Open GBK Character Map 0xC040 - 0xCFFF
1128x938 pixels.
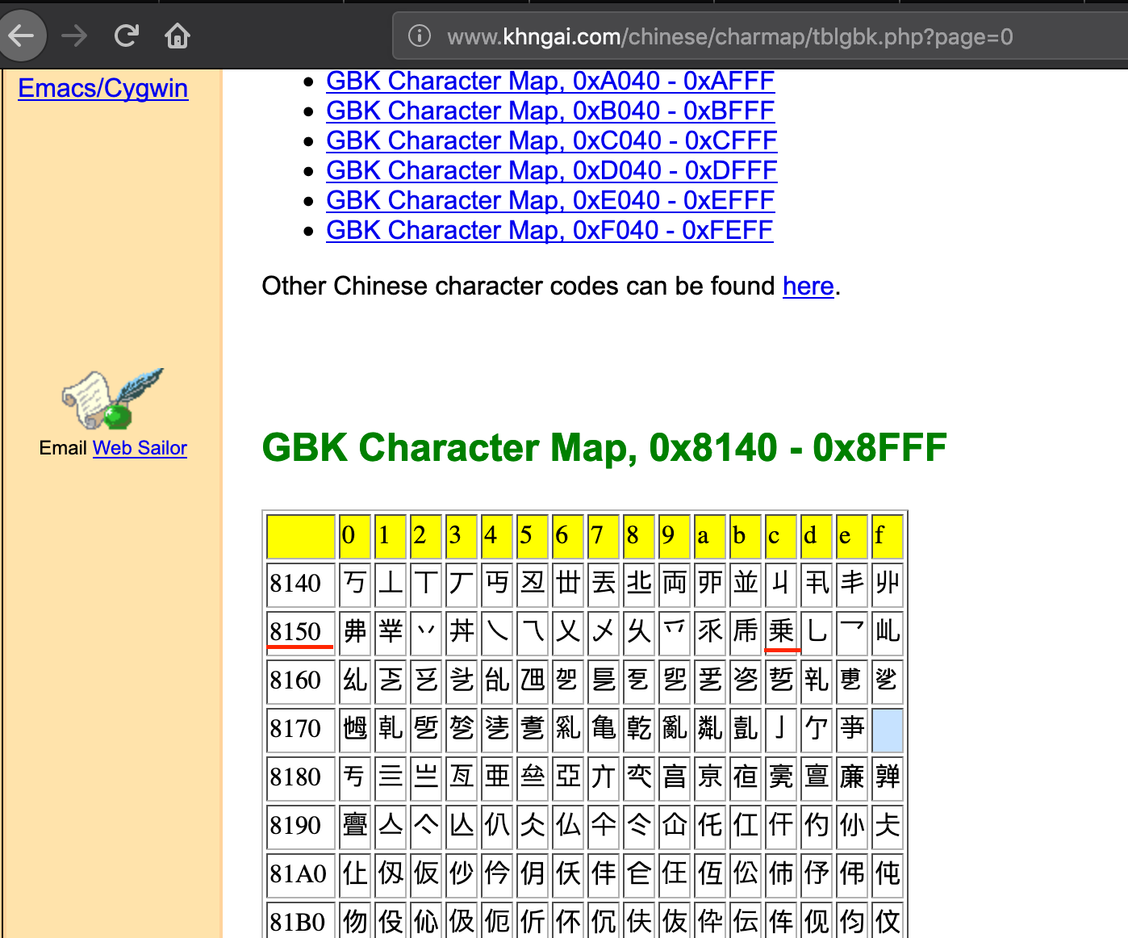pyautogui.click(x=552, y=140)
